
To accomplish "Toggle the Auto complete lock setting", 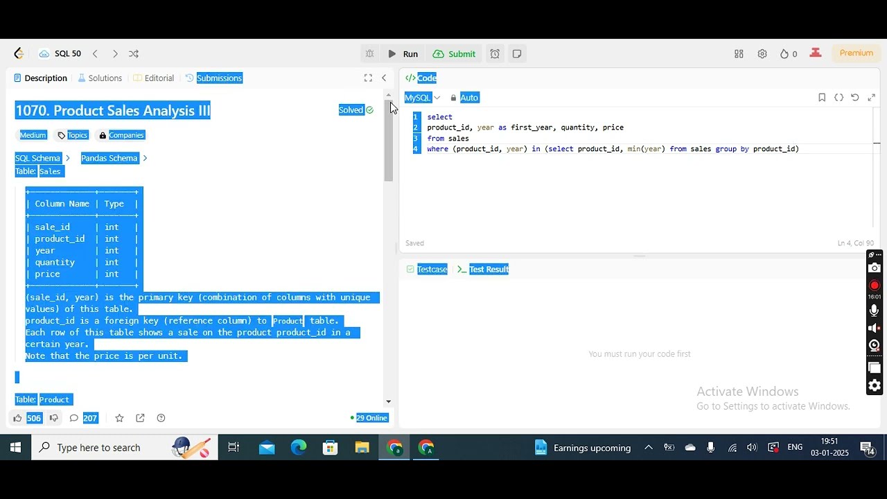I will click(464, 98).
